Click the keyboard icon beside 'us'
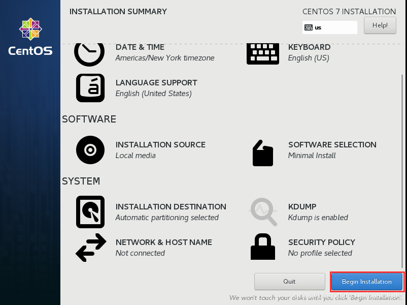The image size is (407, 305). click(309, 27)
